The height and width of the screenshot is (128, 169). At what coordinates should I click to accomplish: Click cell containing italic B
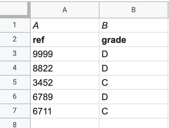(x=134, y=25)
